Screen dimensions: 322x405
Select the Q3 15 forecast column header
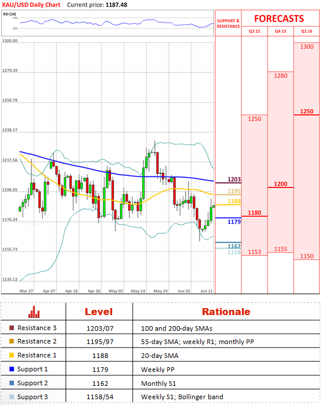pyautogui.click(x=254, y=31)
